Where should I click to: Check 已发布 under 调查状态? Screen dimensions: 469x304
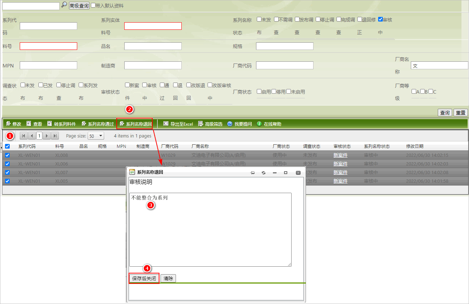pyautogui.click(x=41, y=85)
